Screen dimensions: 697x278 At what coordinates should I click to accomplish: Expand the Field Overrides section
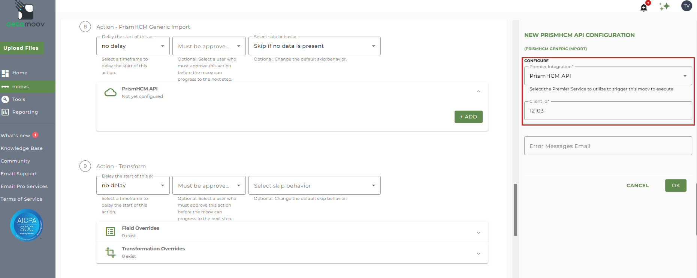479,233
